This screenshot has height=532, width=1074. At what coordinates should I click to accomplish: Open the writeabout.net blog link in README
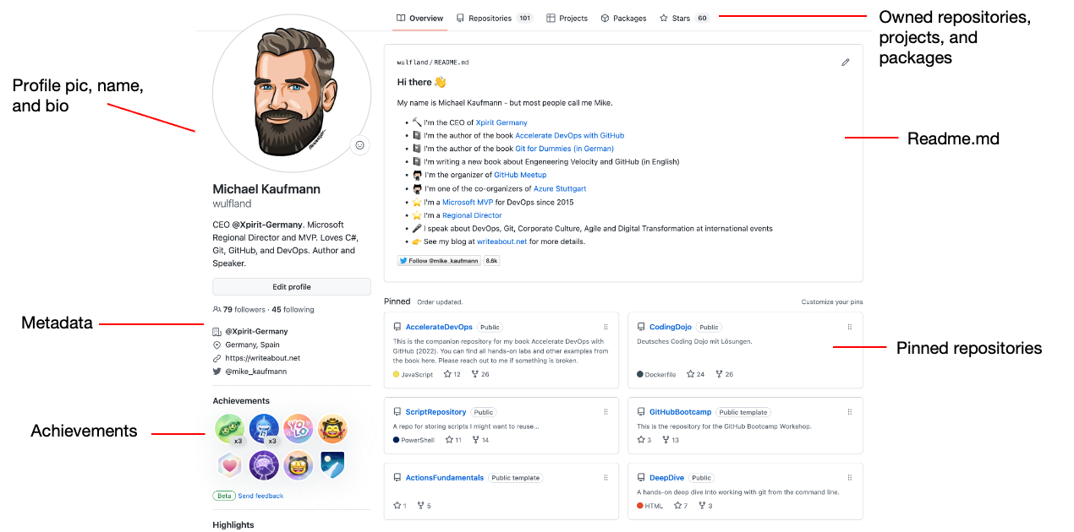click(x=501, y=242)
